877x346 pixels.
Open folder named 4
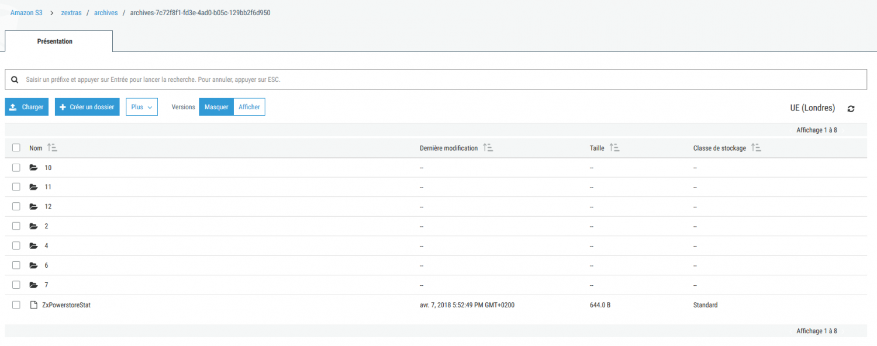point(46,246)
